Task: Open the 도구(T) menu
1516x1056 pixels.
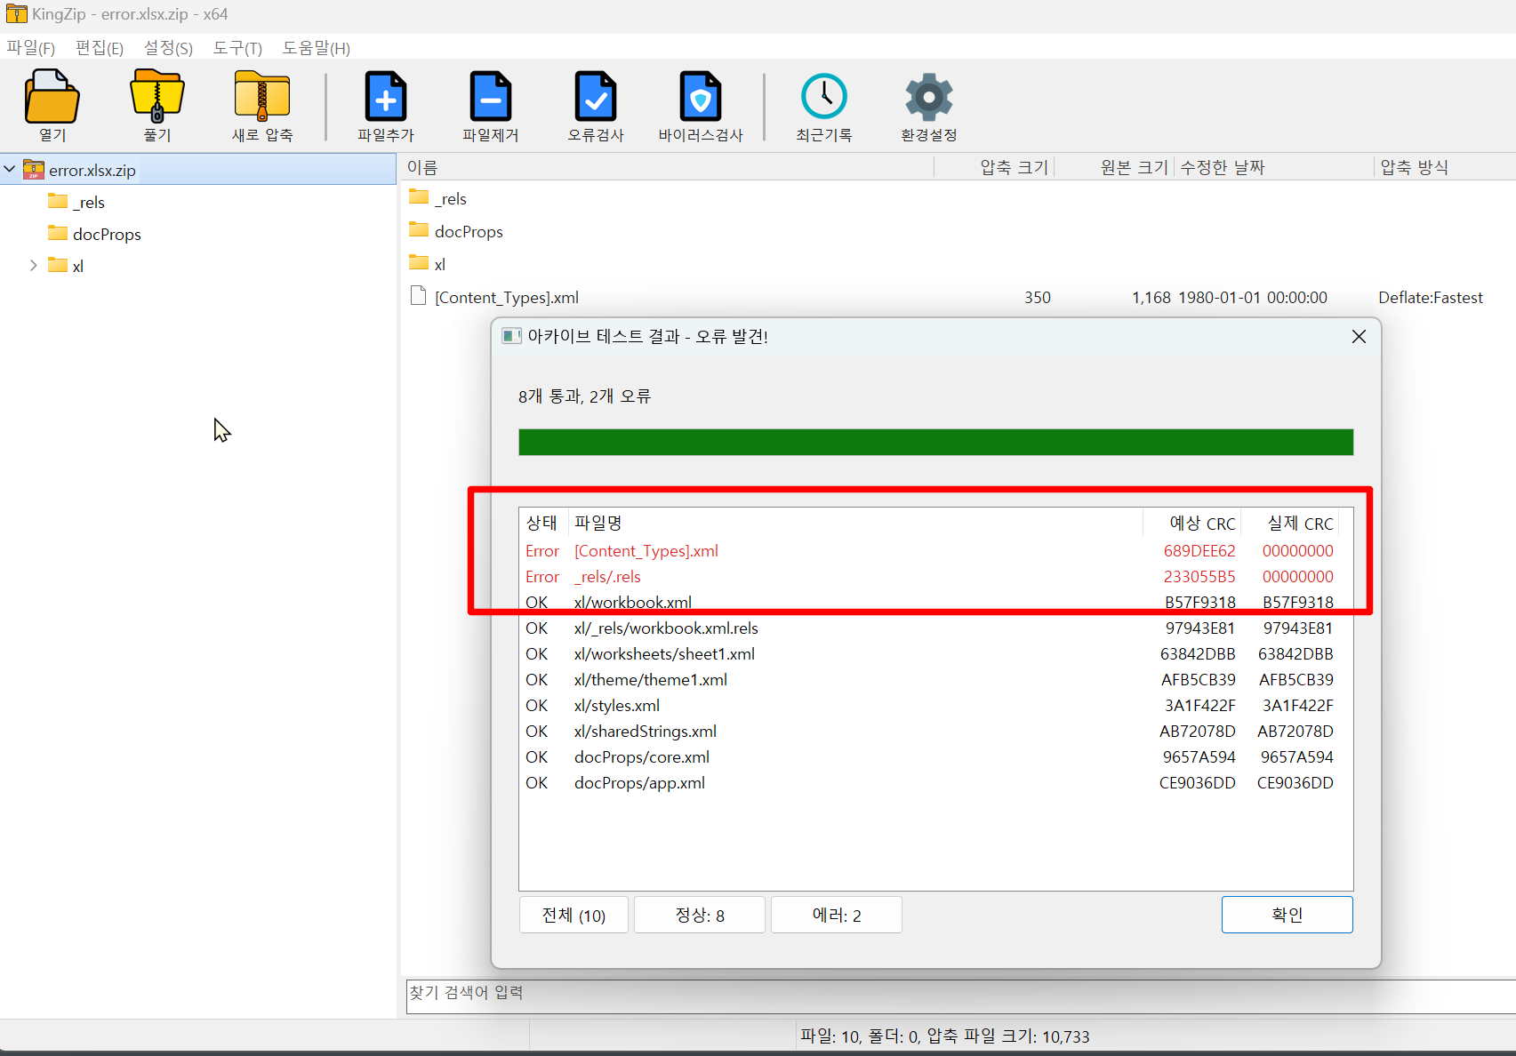Action: [237, 48]
